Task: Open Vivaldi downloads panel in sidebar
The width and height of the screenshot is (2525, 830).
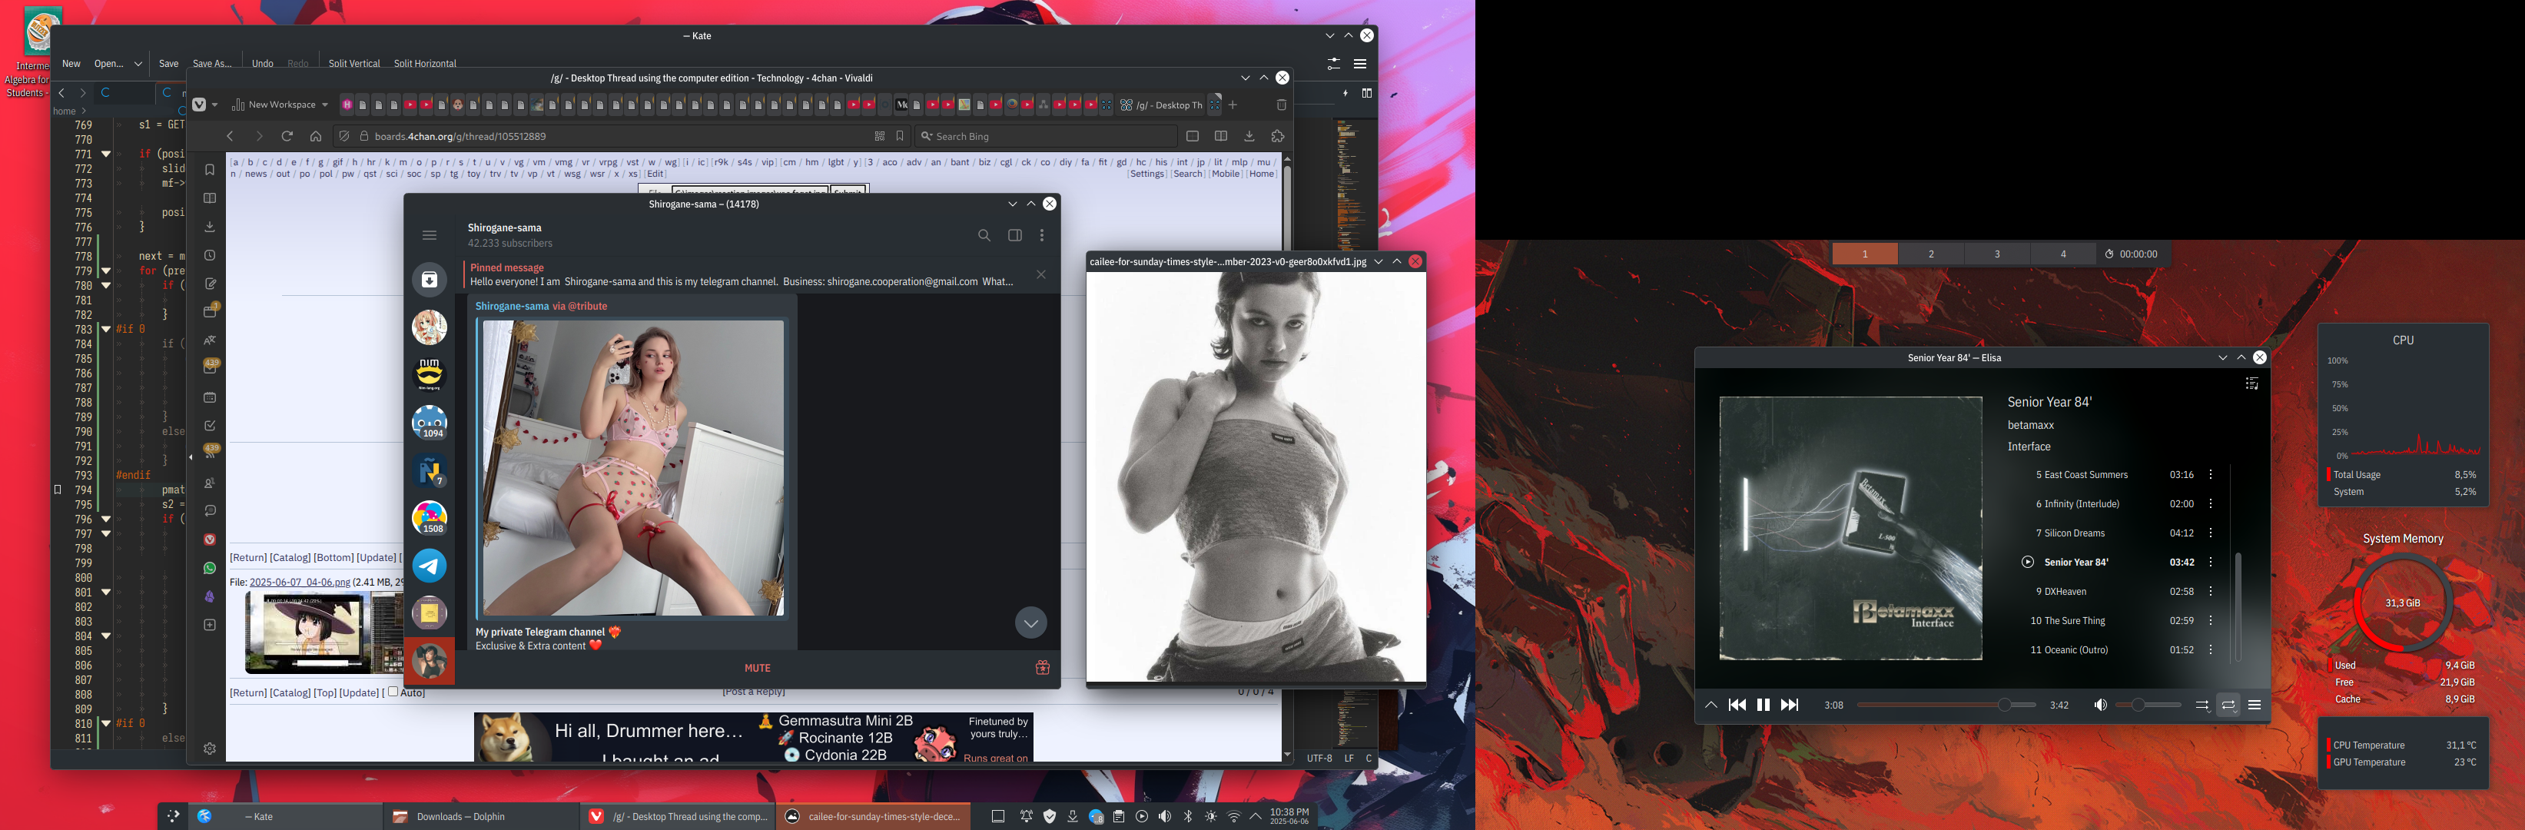Action: click(210, 227)
